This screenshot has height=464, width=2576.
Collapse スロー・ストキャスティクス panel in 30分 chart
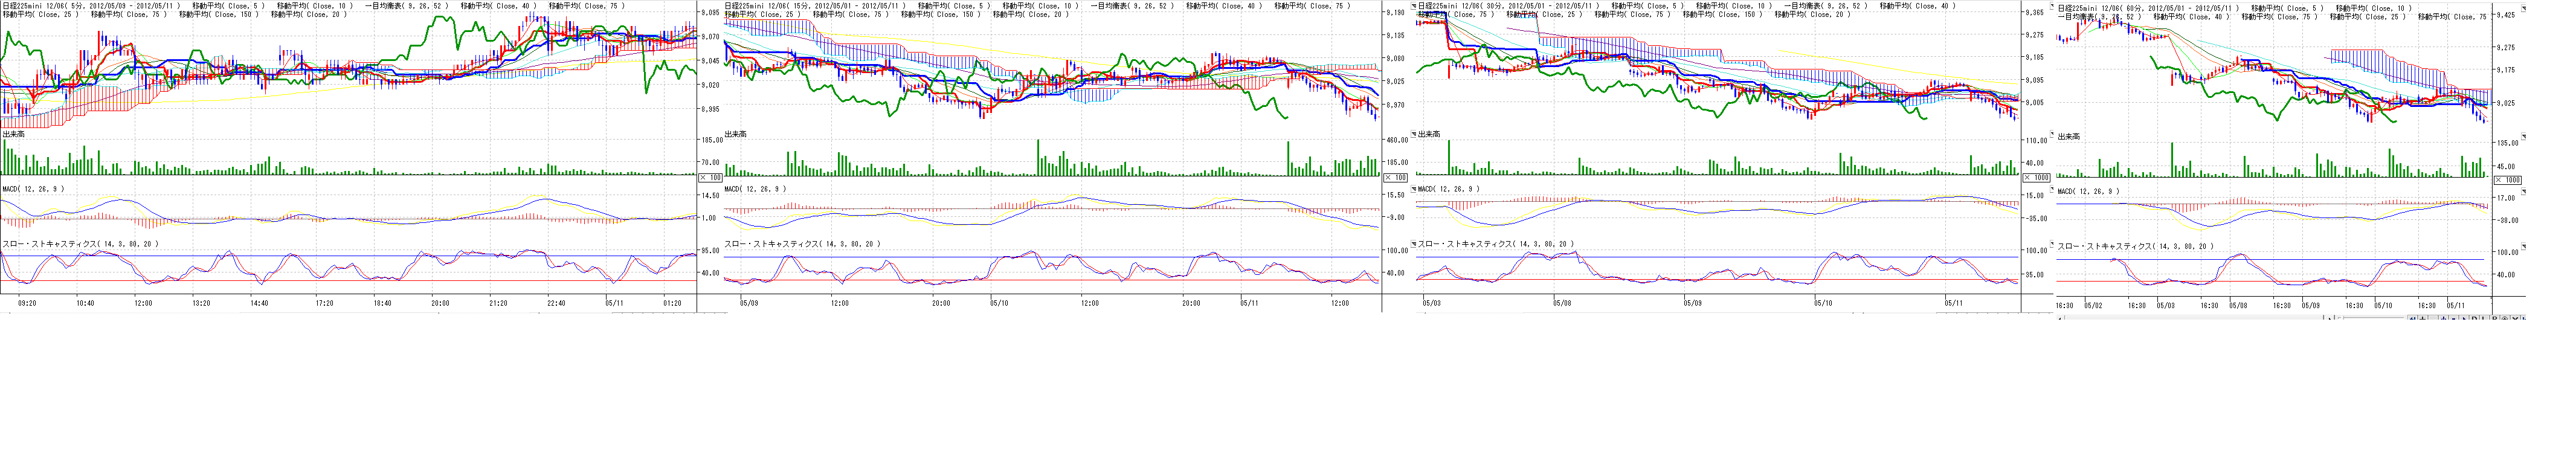[1414, 244]
